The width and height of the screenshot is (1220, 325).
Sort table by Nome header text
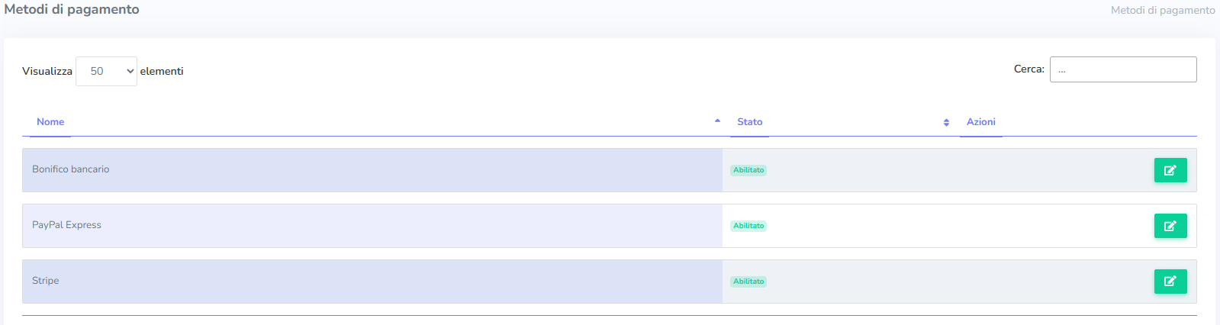50,122
